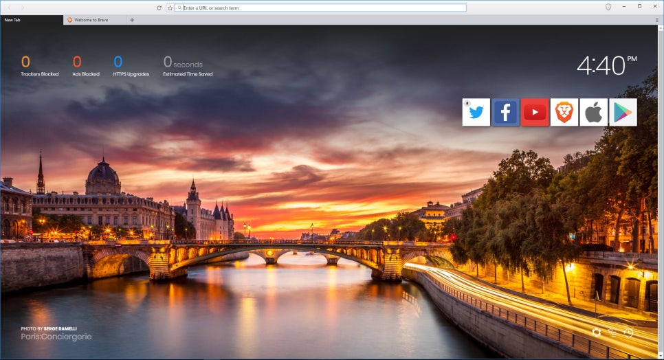The height and width of the screenshot is (360, 664).
Task: Switch to the Welcome to Brave tab
Action: coord(95,20)
